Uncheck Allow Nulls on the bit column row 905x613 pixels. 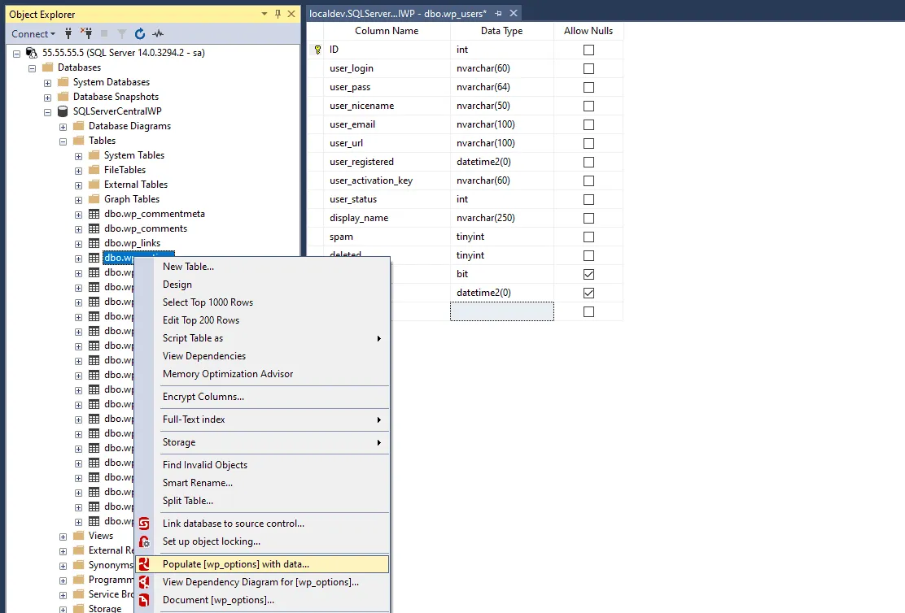[x=588, y=274]
